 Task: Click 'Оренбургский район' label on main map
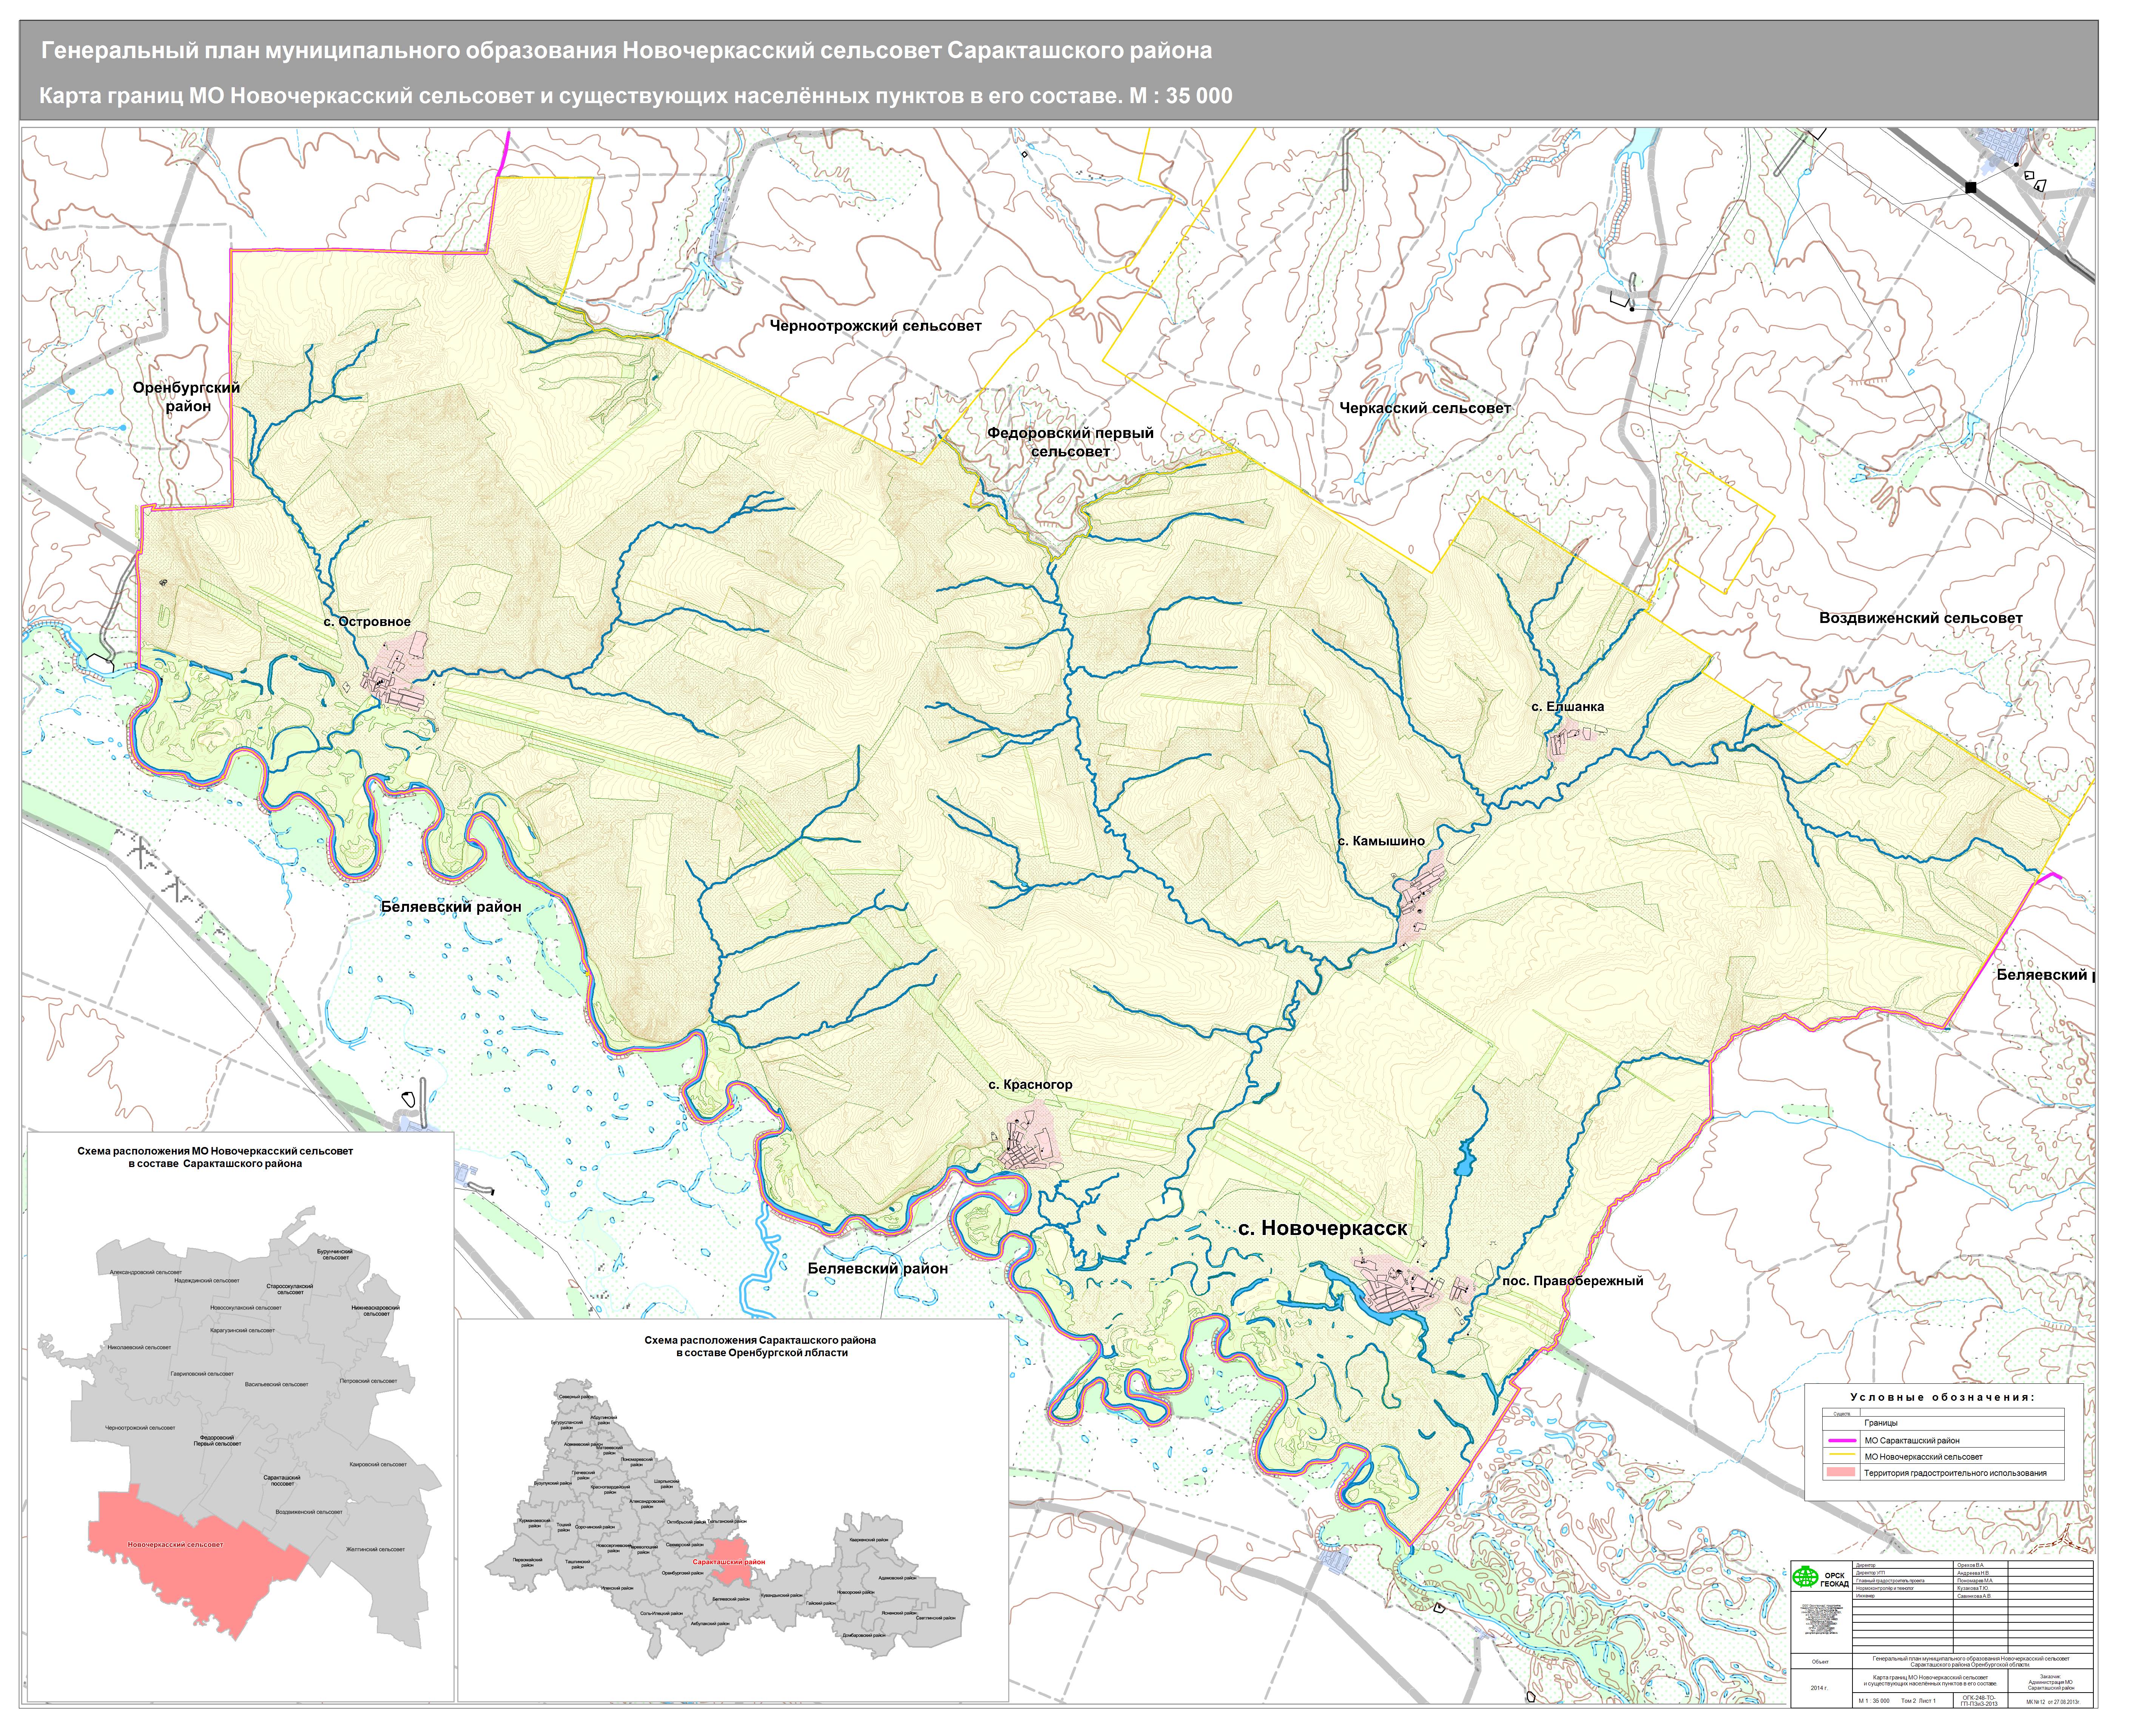[x=187, y=397]
